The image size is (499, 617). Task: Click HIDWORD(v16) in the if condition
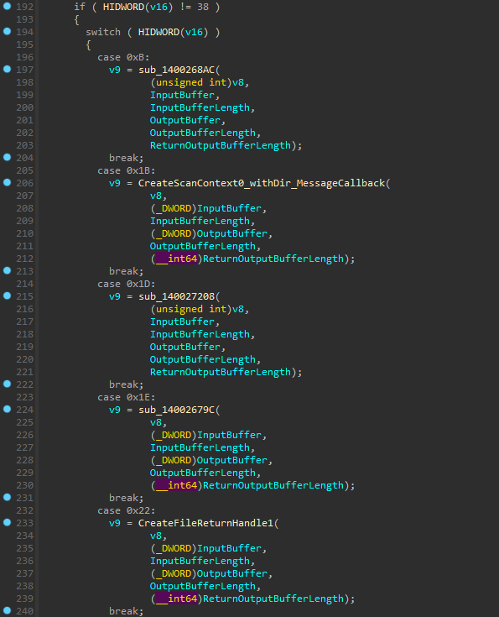tap(138, 7)
